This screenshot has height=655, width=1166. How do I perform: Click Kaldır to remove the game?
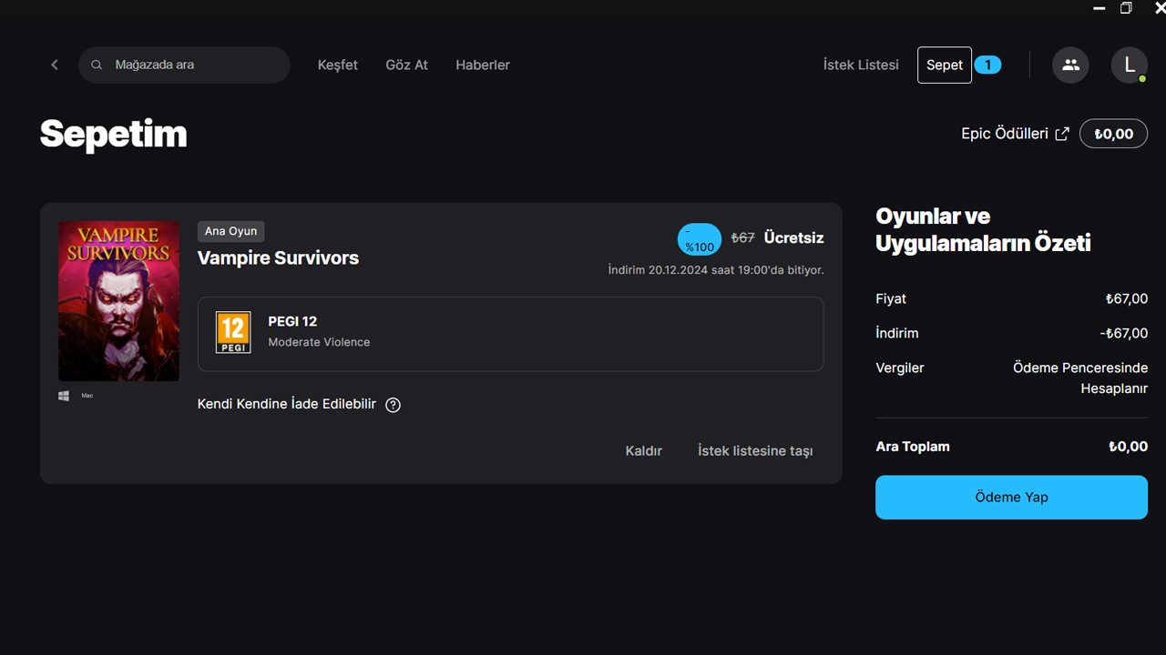coord(643,451)
